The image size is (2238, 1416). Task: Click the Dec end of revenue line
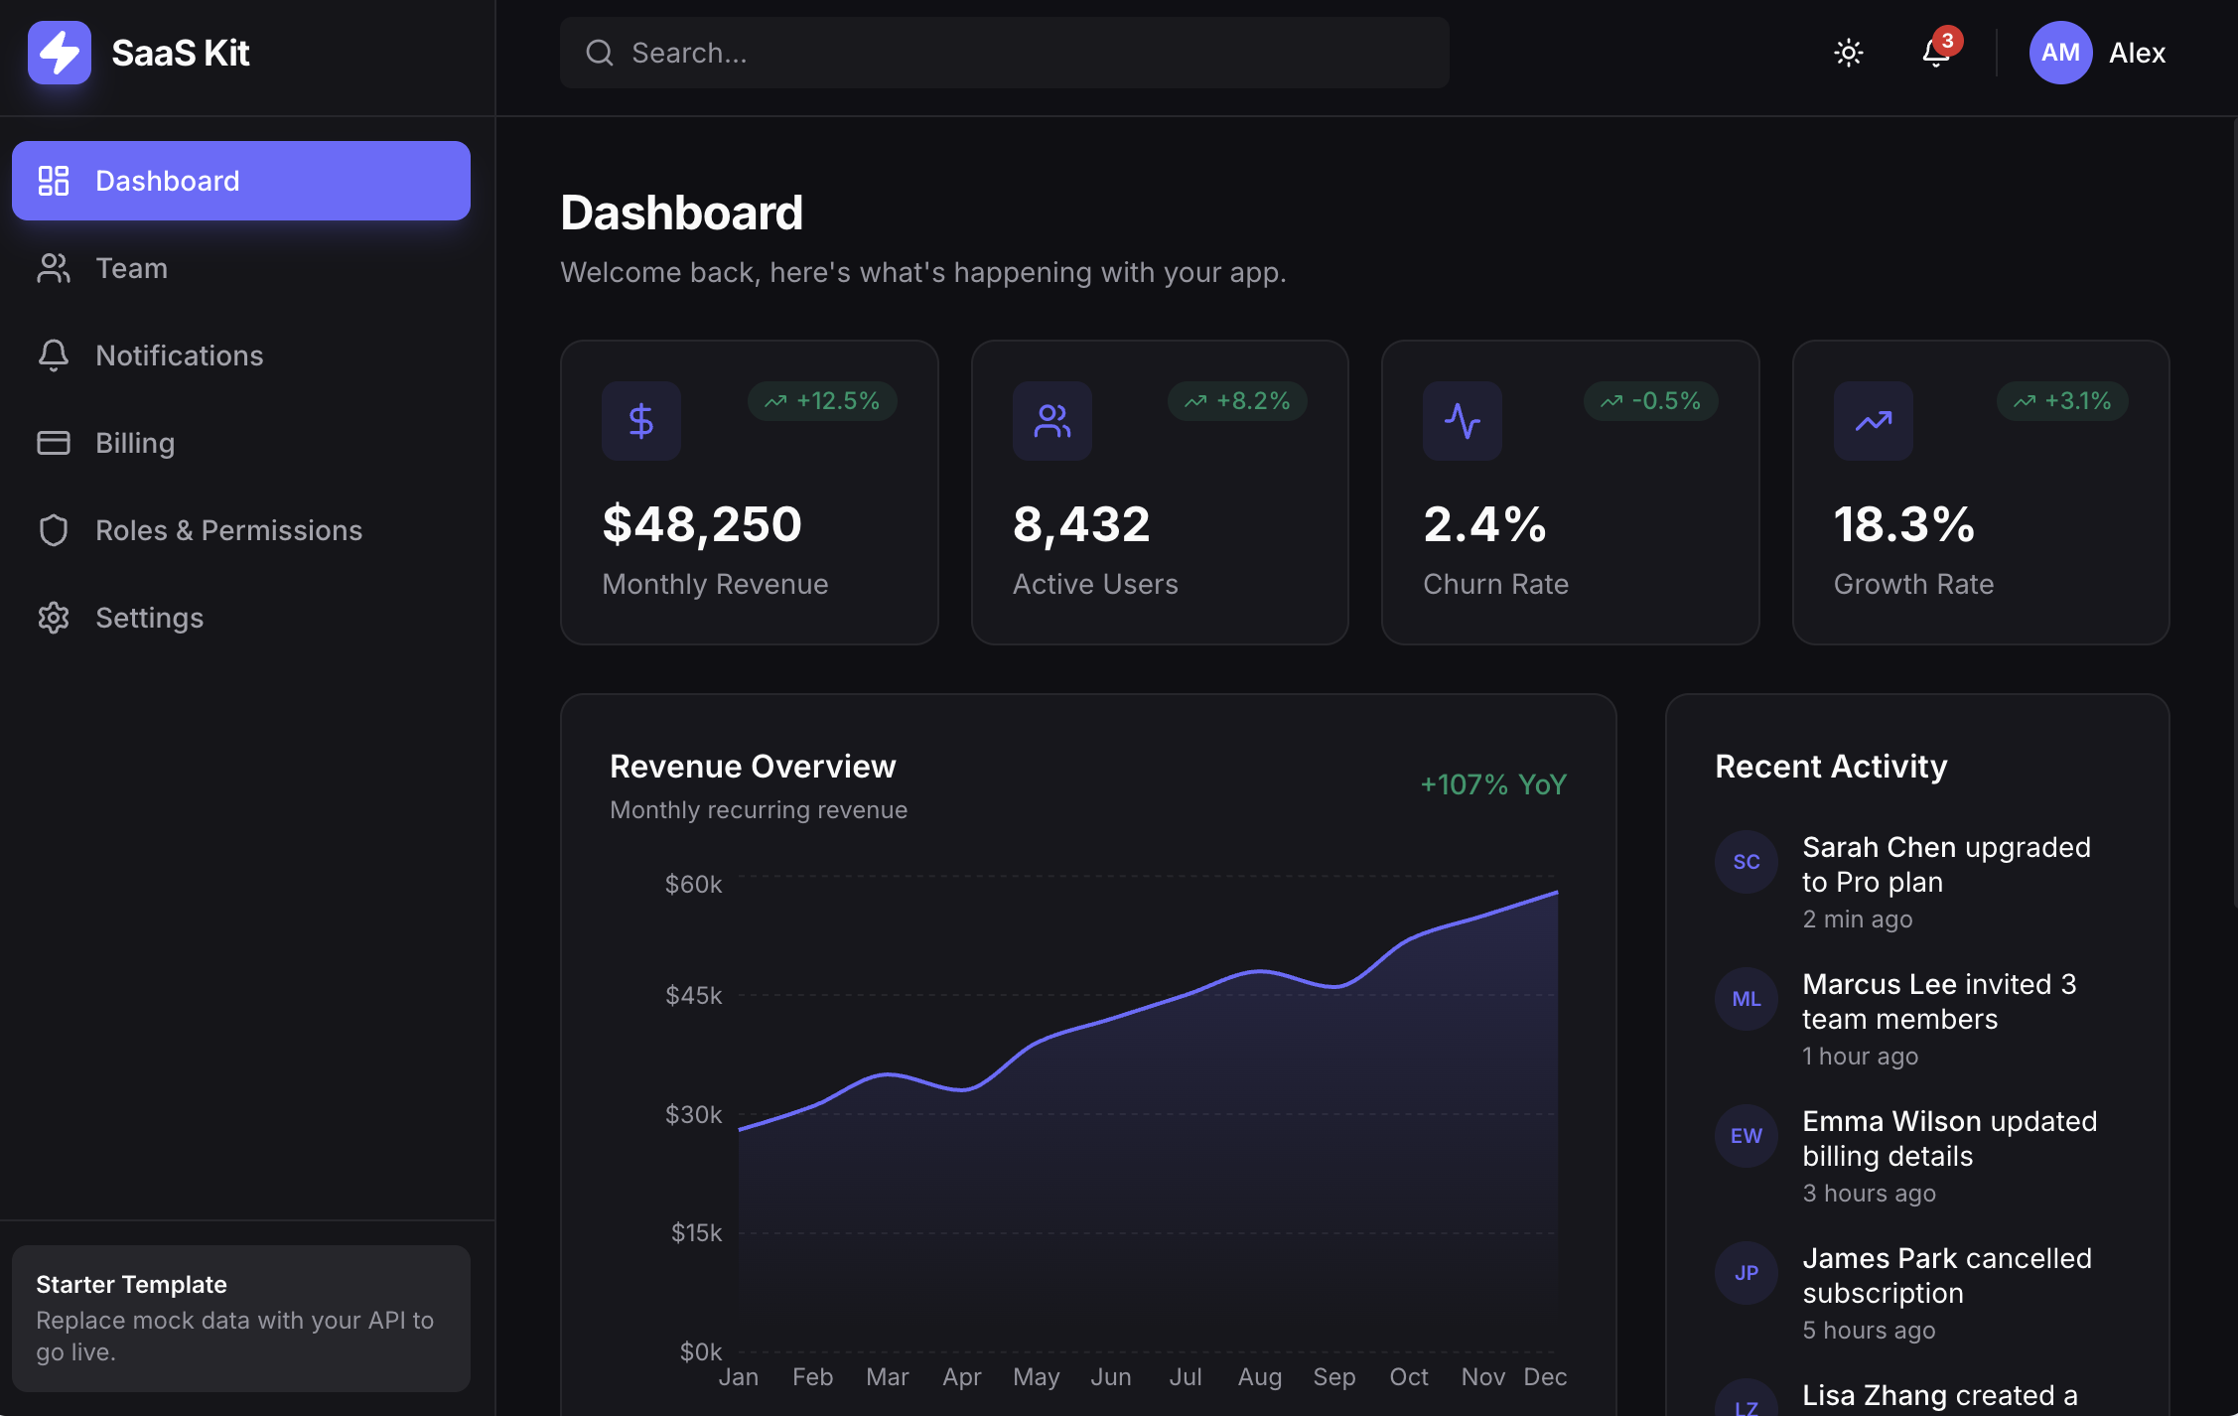coord(1556,893)
